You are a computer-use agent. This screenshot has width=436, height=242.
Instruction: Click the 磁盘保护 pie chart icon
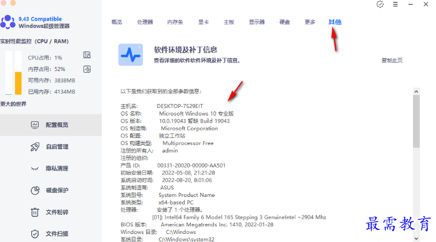(x=35, y=191)
